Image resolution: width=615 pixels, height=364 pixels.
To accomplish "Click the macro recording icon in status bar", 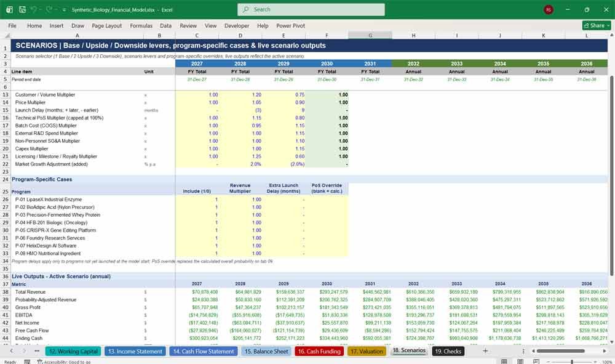I will click(27, 362).
